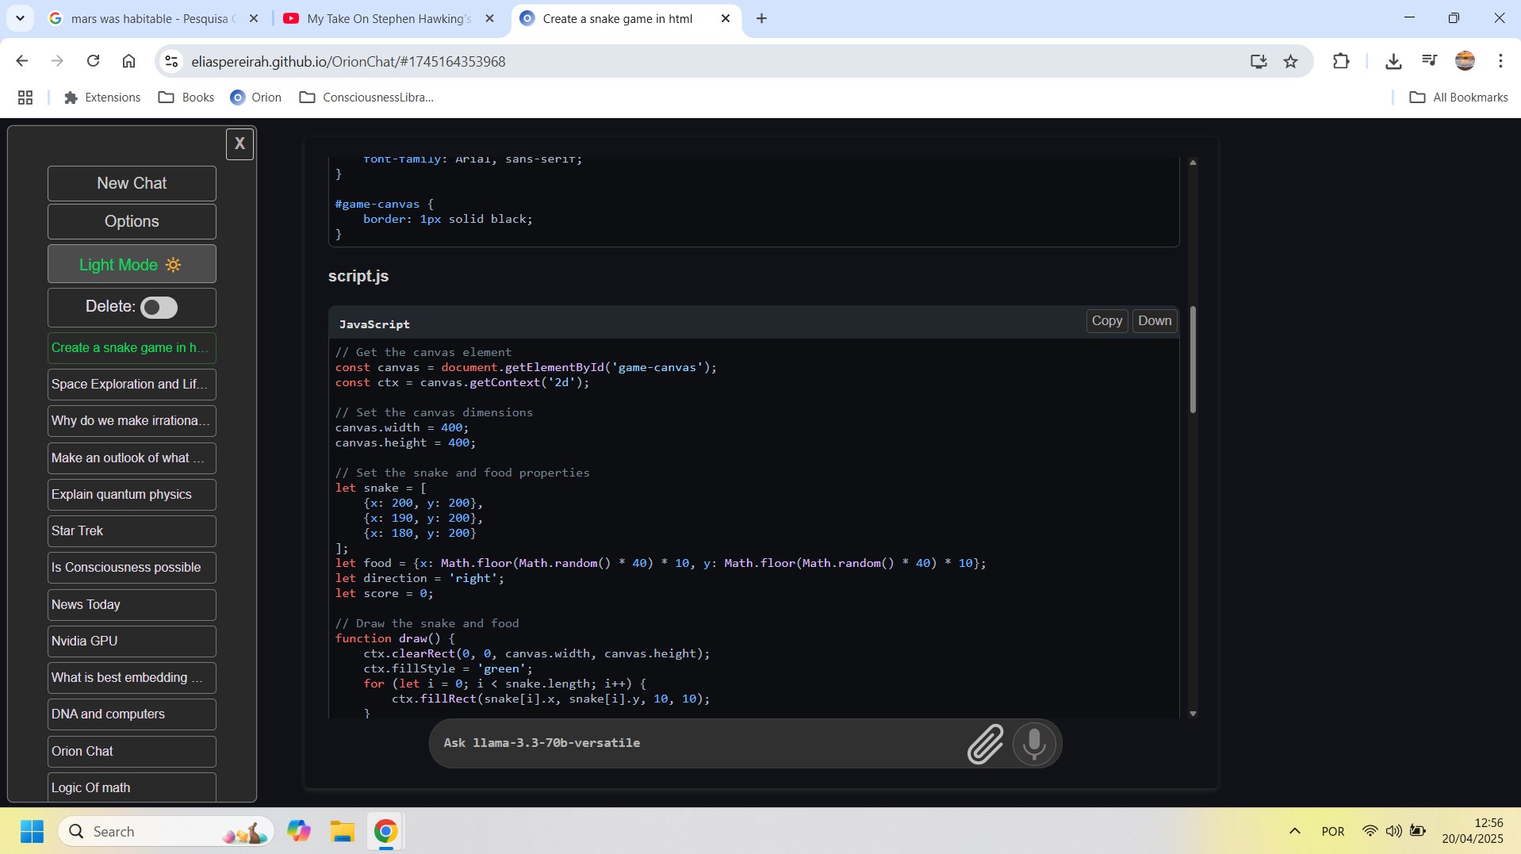Screen dimensions: 1521x854
Task: Switch to the Stephen Hawking YouTube tab
Action: [x=389, y=19]
